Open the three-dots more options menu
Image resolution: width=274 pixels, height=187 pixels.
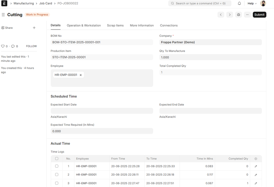tap(247, 15)
